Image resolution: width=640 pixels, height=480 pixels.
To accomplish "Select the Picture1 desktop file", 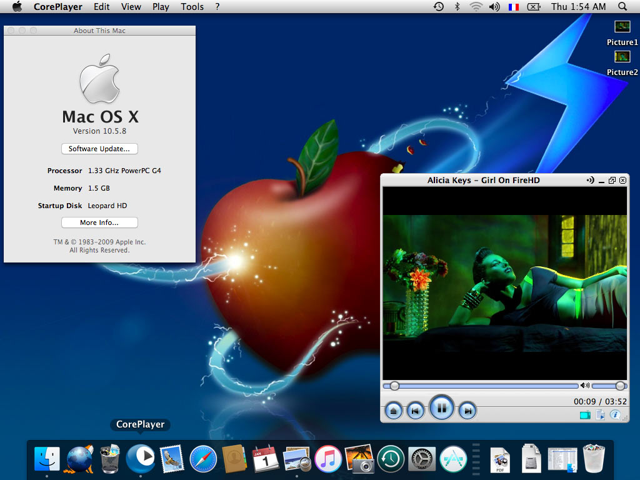I will tap(622, 33).
